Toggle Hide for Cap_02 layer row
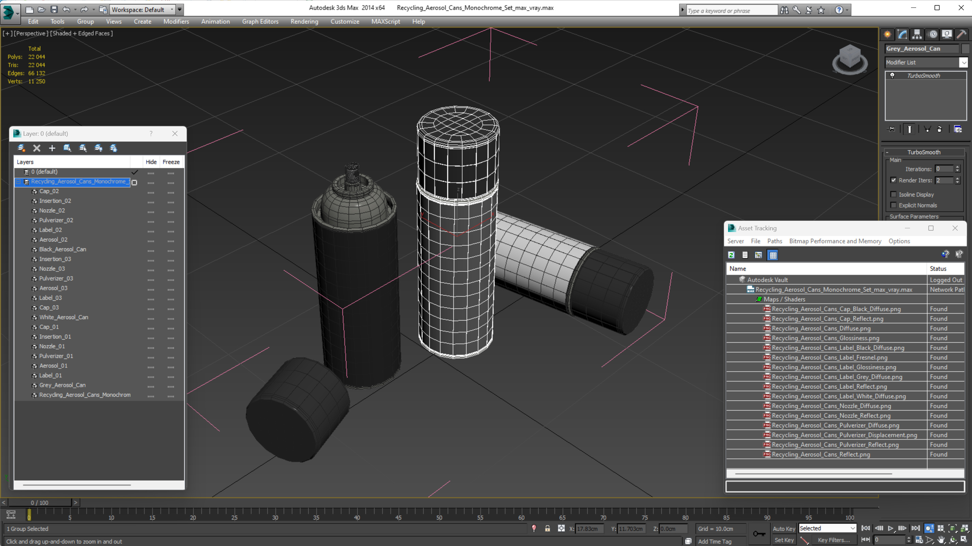The height and width of the screenshot is (546, 972). (x=151, y=193)
